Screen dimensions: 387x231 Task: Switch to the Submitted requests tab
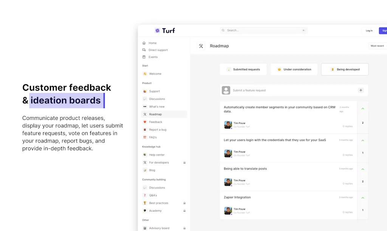click(243, 69)
